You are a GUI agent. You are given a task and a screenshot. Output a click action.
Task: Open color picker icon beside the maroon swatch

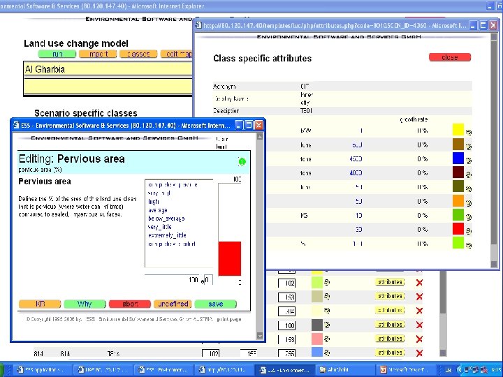(x=468, y=175)
